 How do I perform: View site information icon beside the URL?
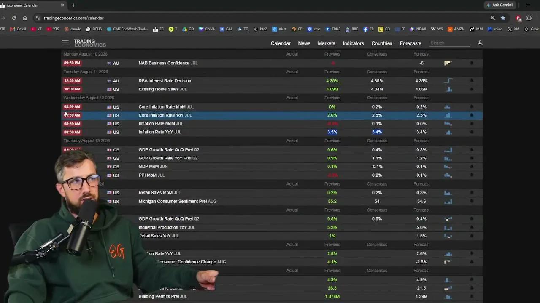click(x=38, y=18)
